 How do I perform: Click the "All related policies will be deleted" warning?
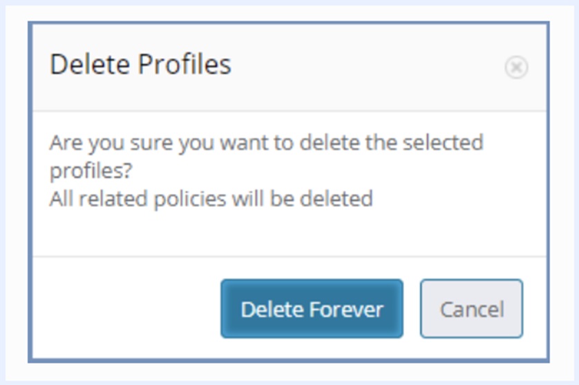coord(211,199)
